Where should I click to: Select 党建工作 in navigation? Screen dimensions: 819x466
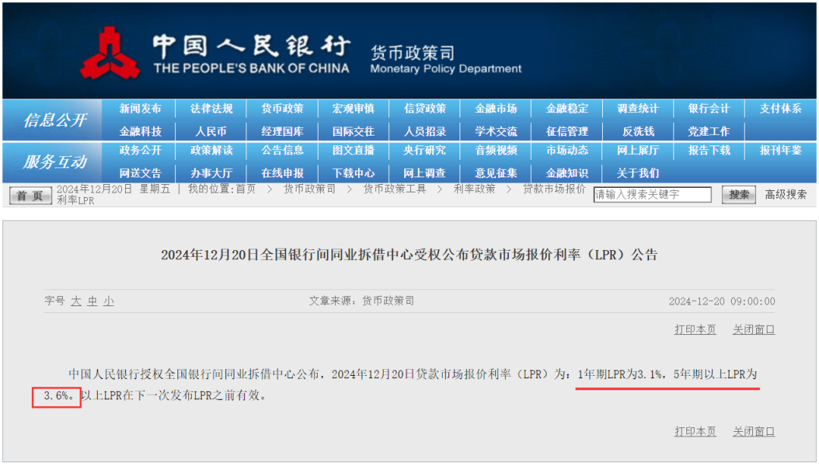709,132
